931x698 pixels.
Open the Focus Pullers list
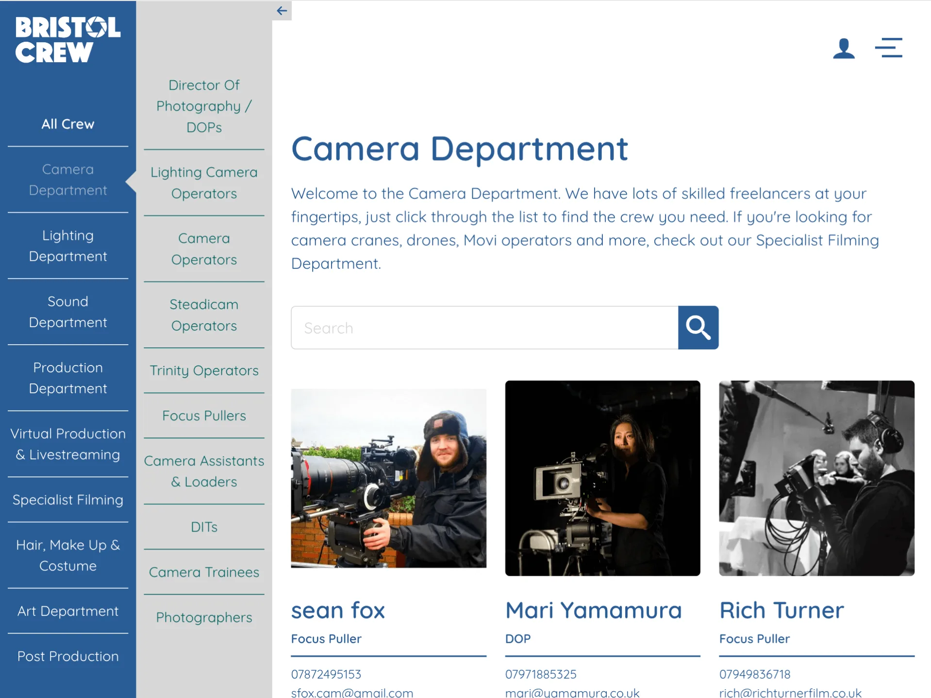(204, 415)
